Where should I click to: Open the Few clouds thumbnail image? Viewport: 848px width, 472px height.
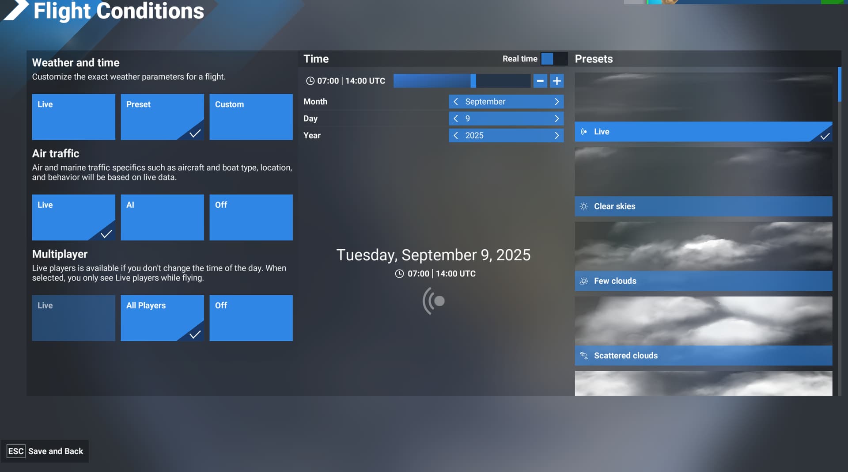tap(704, 247)
